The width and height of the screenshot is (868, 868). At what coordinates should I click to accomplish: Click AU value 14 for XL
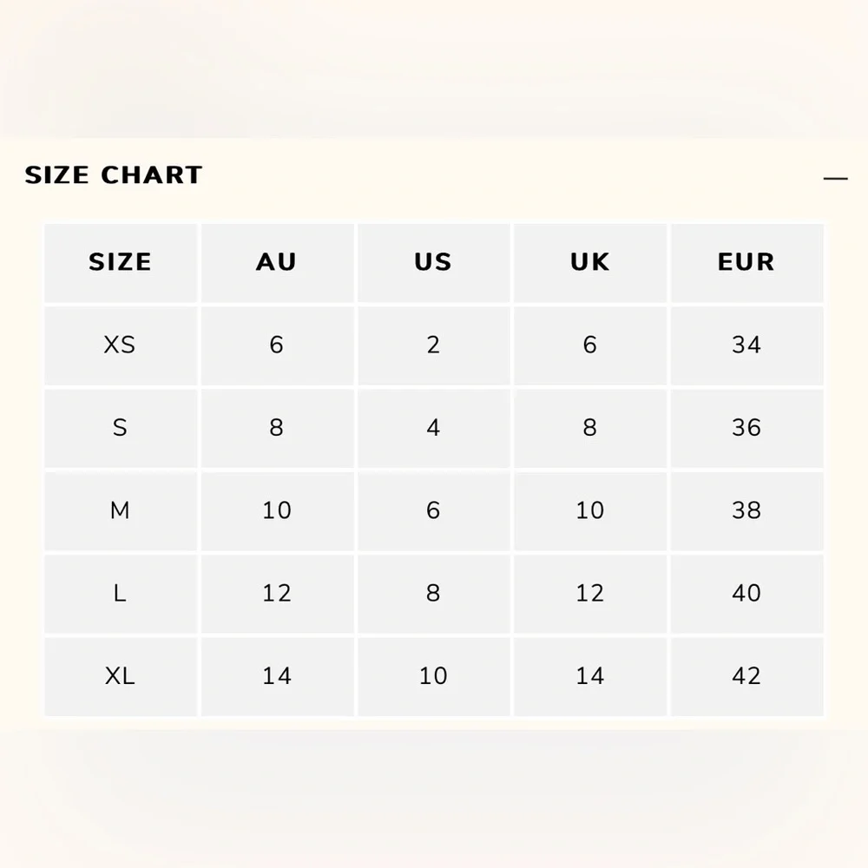276,675
